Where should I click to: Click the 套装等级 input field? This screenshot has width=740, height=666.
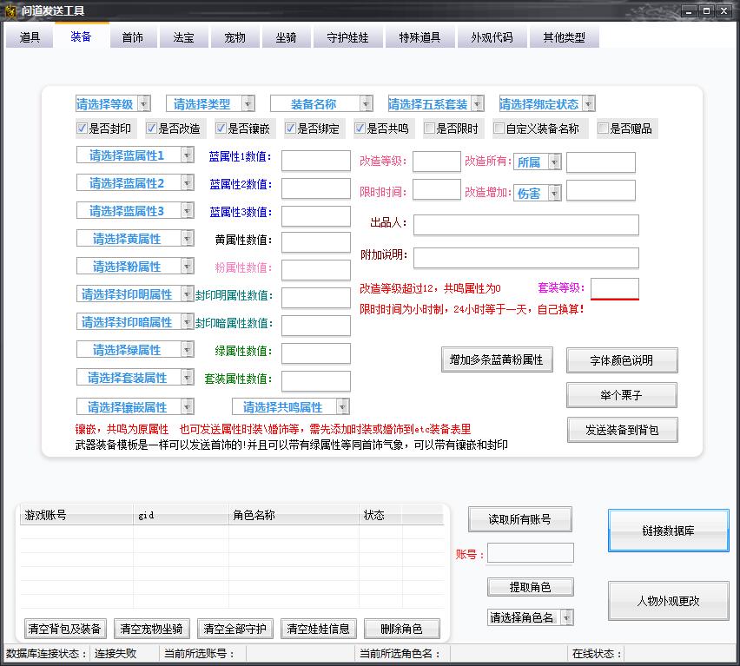click(614, 288)
